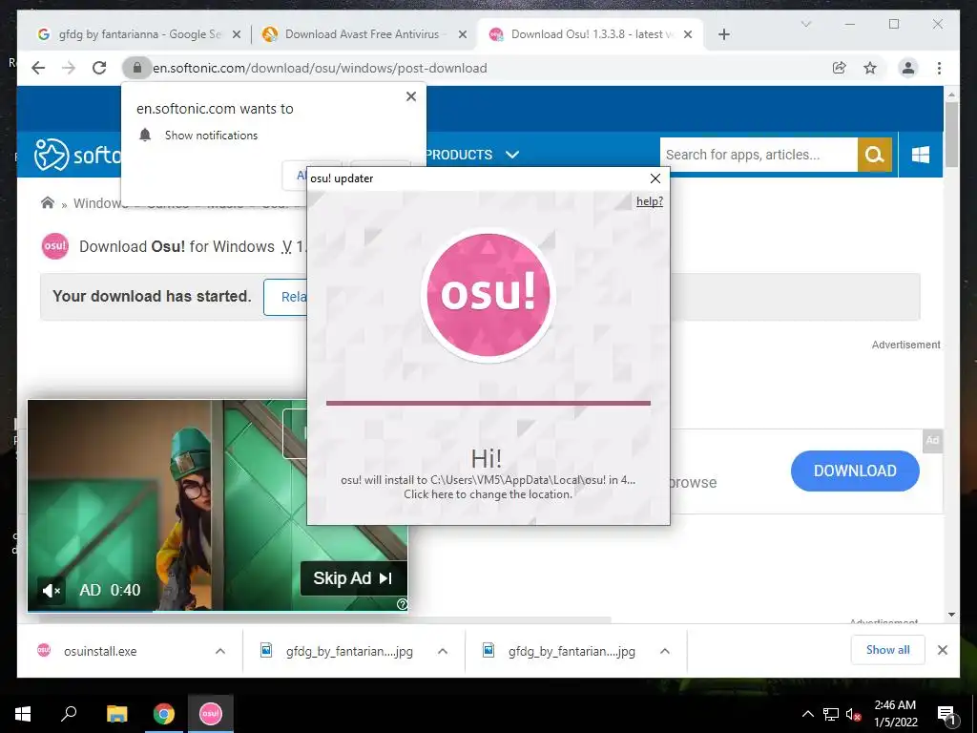Open Windows taskbar search
Image resolution: width=977 pixels, height=733 pixels.
point(69,714)
